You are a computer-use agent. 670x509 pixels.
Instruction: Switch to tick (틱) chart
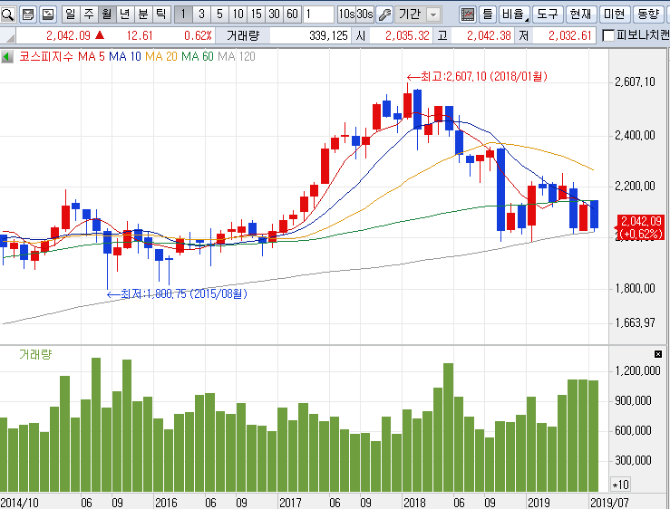point(160,14)
